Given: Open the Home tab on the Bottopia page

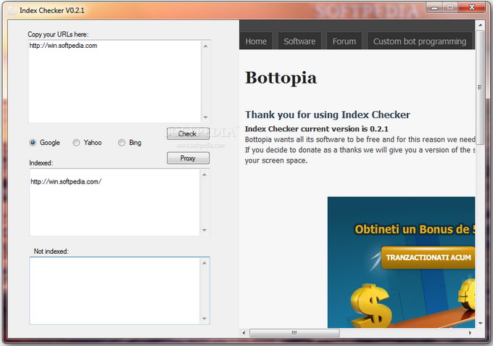Looking at the screenshot, I should (x=256, y=41).
